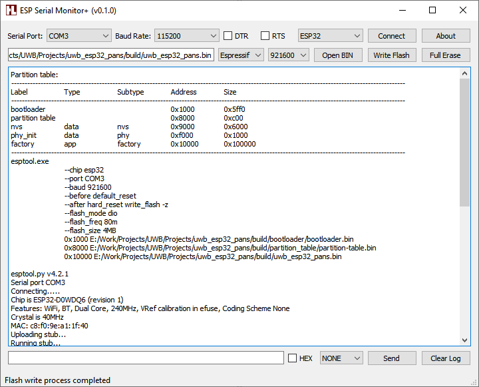
Task: Click the log scrollbar down arrow
Action: click(x=464, y=340)
